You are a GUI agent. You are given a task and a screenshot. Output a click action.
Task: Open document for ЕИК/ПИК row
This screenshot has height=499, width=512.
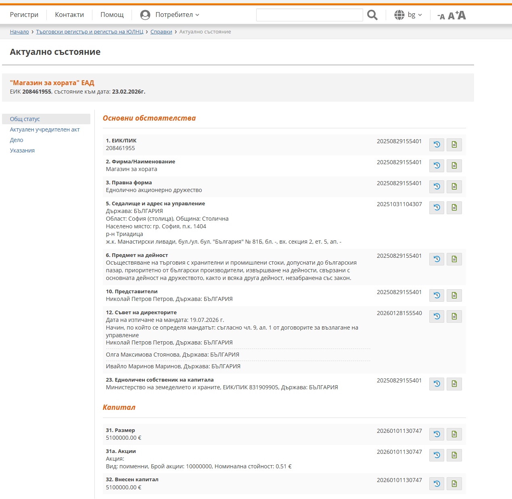tap(454, 145)
